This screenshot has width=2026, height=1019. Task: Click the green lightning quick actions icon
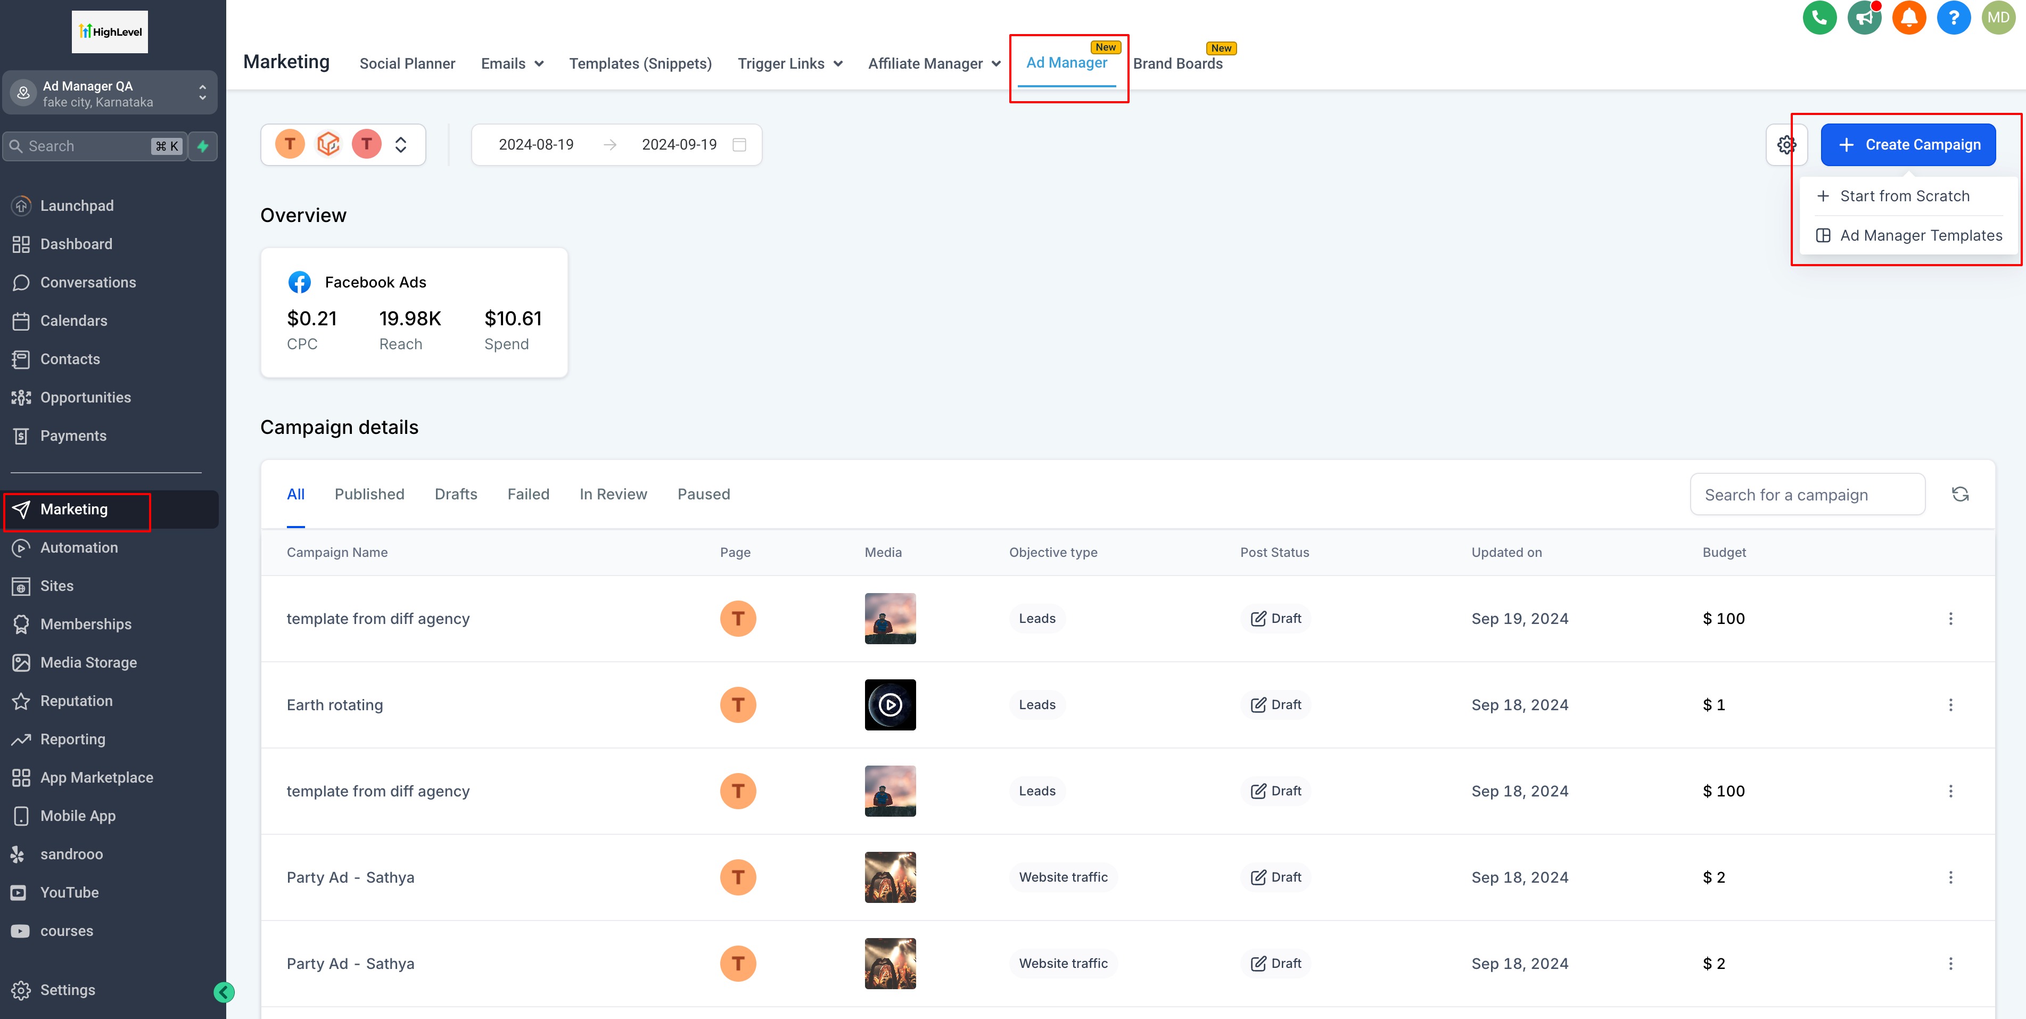203,146
